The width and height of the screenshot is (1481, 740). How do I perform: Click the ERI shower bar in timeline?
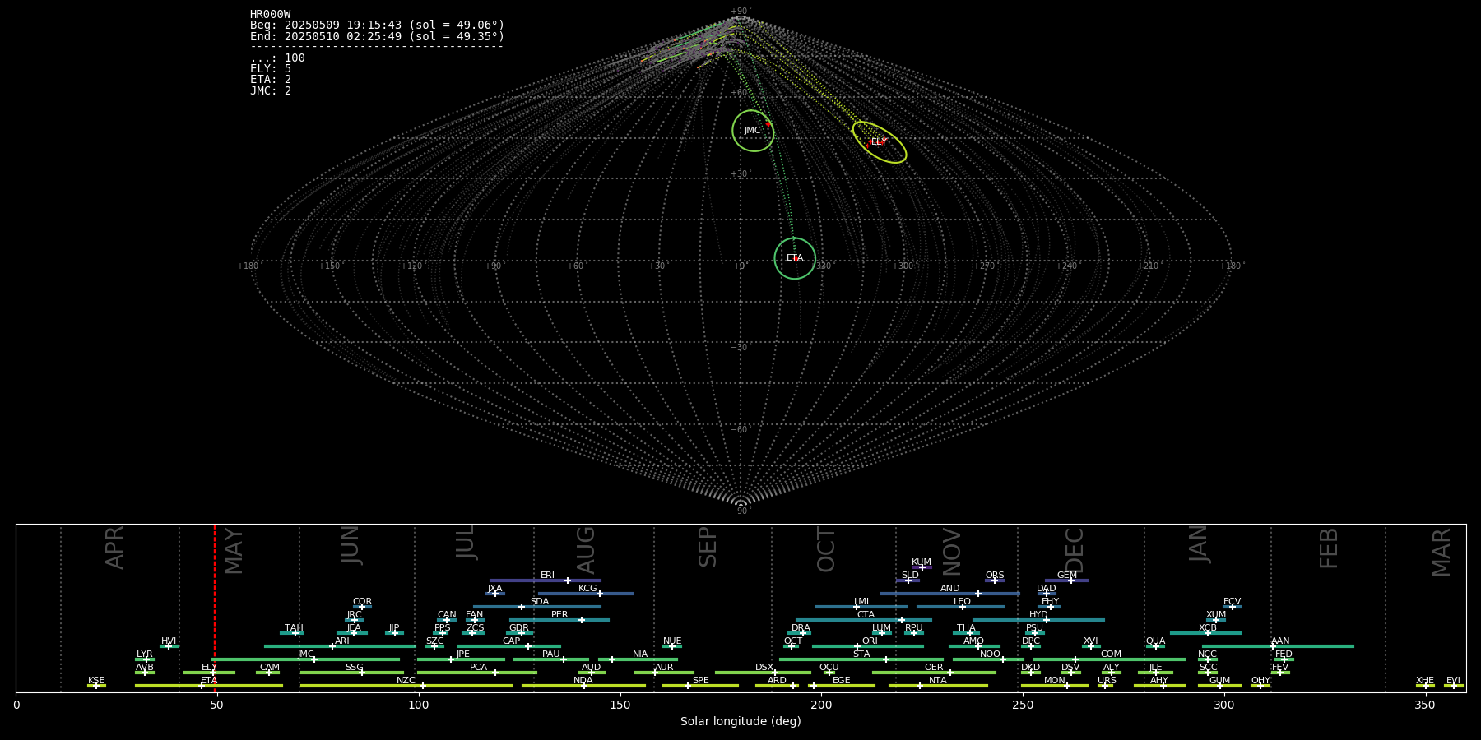click(546, 580)
